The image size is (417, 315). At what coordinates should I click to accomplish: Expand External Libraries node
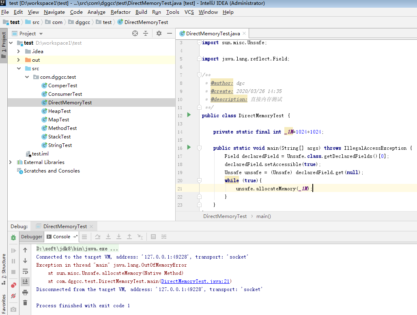[x=11, y=162]
